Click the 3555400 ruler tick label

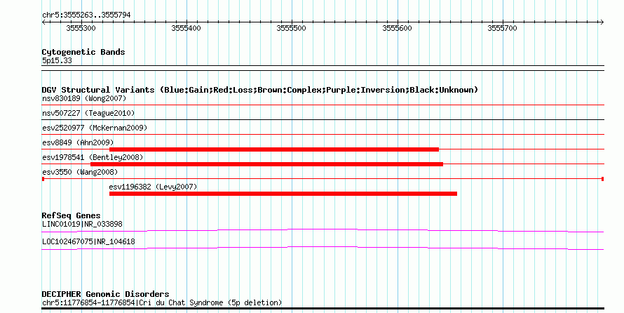[186, 28]
